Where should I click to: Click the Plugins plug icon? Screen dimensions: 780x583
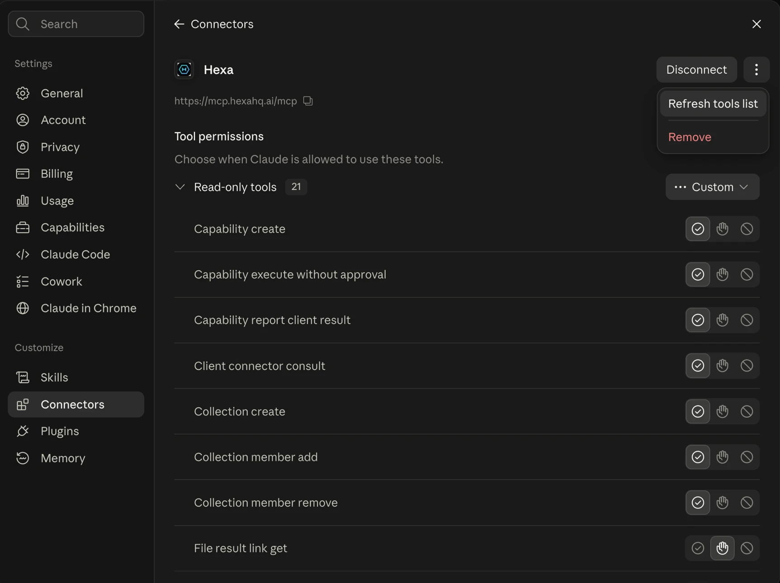coord(23,431)
